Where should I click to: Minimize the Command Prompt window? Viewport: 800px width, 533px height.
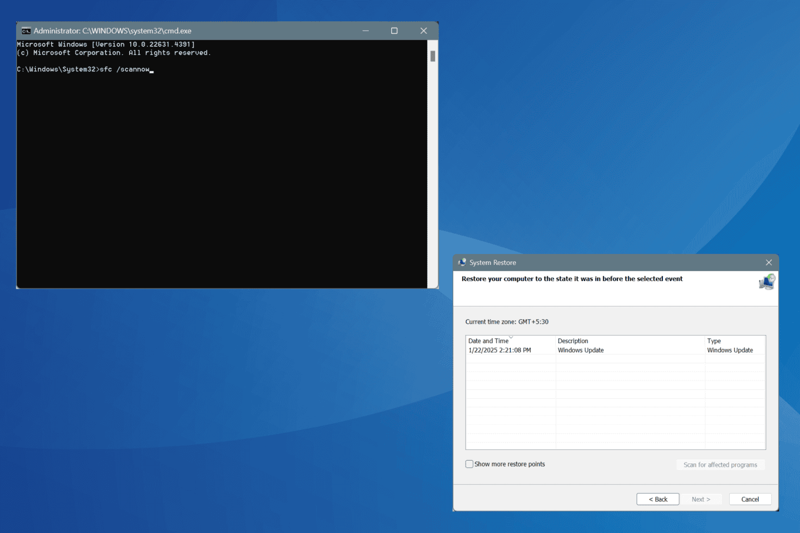[366, 31]
